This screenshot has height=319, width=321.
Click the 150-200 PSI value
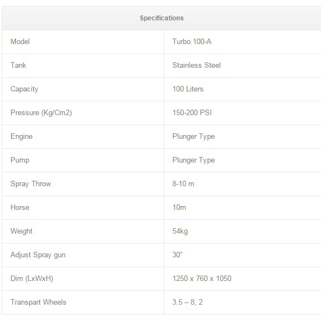(x=192, y=112)
